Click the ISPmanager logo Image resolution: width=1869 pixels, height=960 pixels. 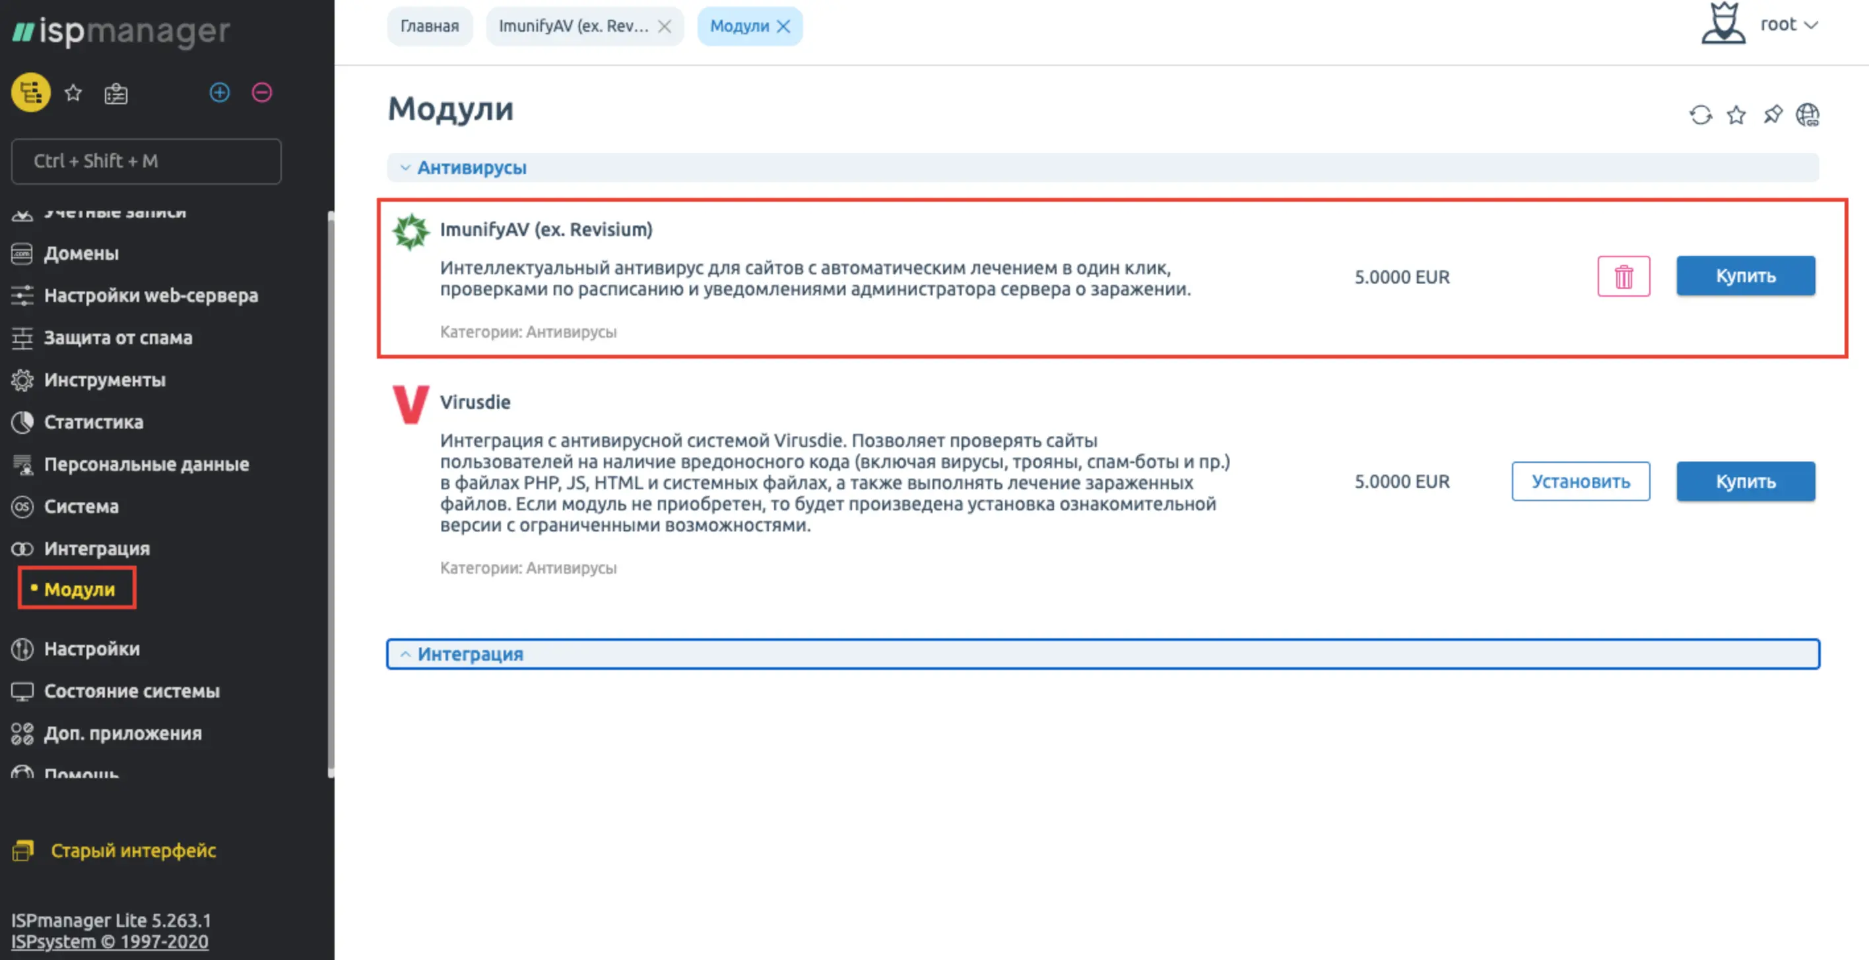point(121,32)
